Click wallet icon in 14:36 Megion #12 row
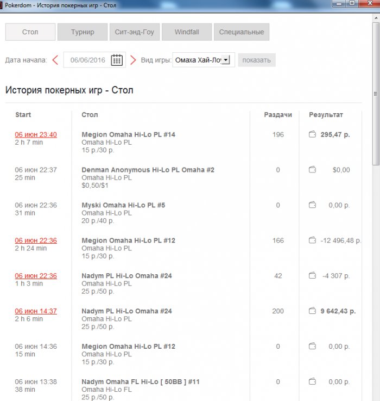 click(312, 346)
